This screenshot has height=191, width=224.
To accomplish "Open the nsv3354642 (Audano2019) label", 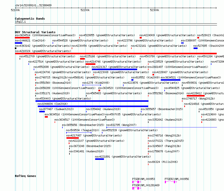I will coord(103,109).
